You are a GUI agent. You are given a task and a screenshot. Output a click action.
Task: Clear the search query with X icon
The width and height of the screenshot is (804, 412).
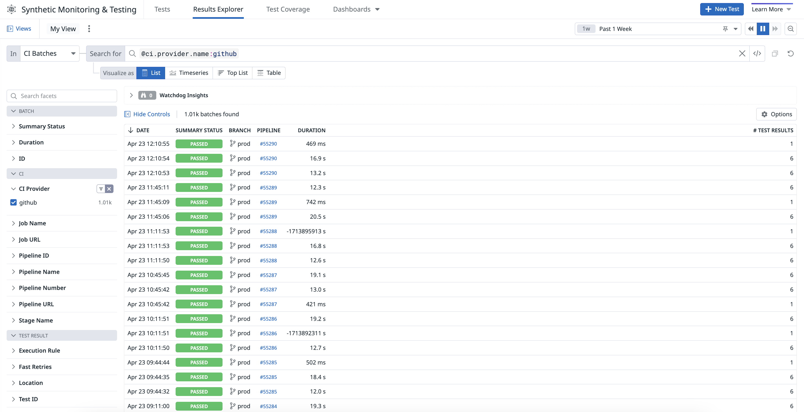click(742, 54)
